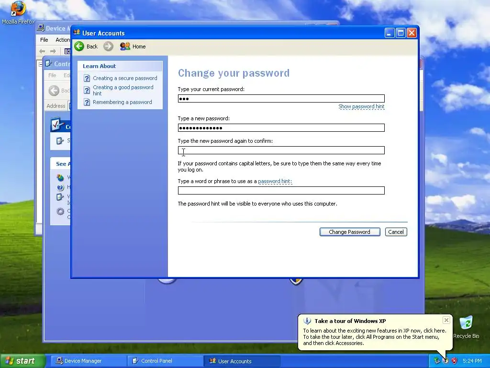Click the grayed Forward arrow in User Accounts
490x368 pixels.
(108, 46)
